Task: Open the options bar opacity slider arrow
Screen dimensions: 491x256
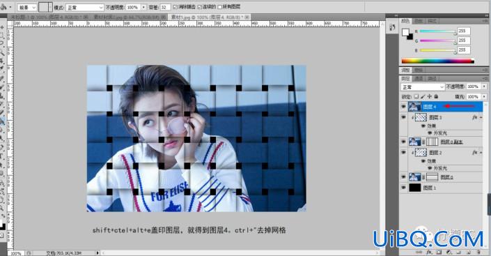Action: (x=143, y=7)
